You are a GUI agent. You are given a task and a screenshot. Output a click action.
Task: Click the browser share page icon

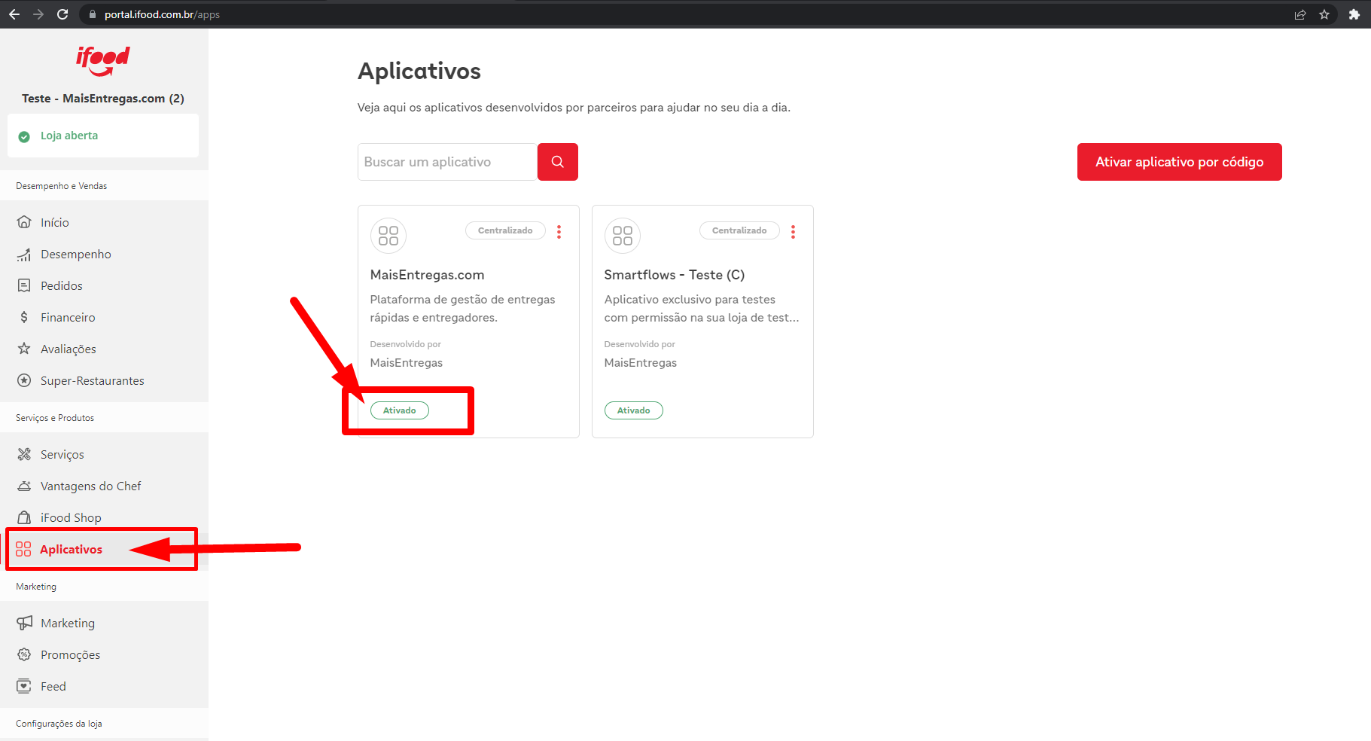[1300, 14]
